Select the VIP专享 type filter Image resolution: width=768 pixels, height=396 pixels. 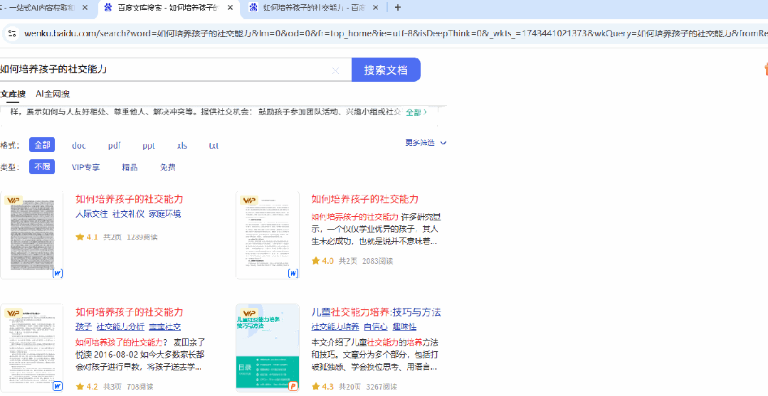(85, 167)
